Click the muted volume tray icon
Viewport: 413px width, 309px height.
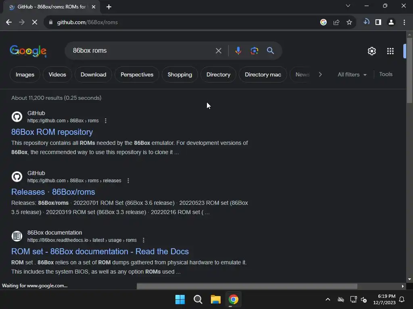364,299
